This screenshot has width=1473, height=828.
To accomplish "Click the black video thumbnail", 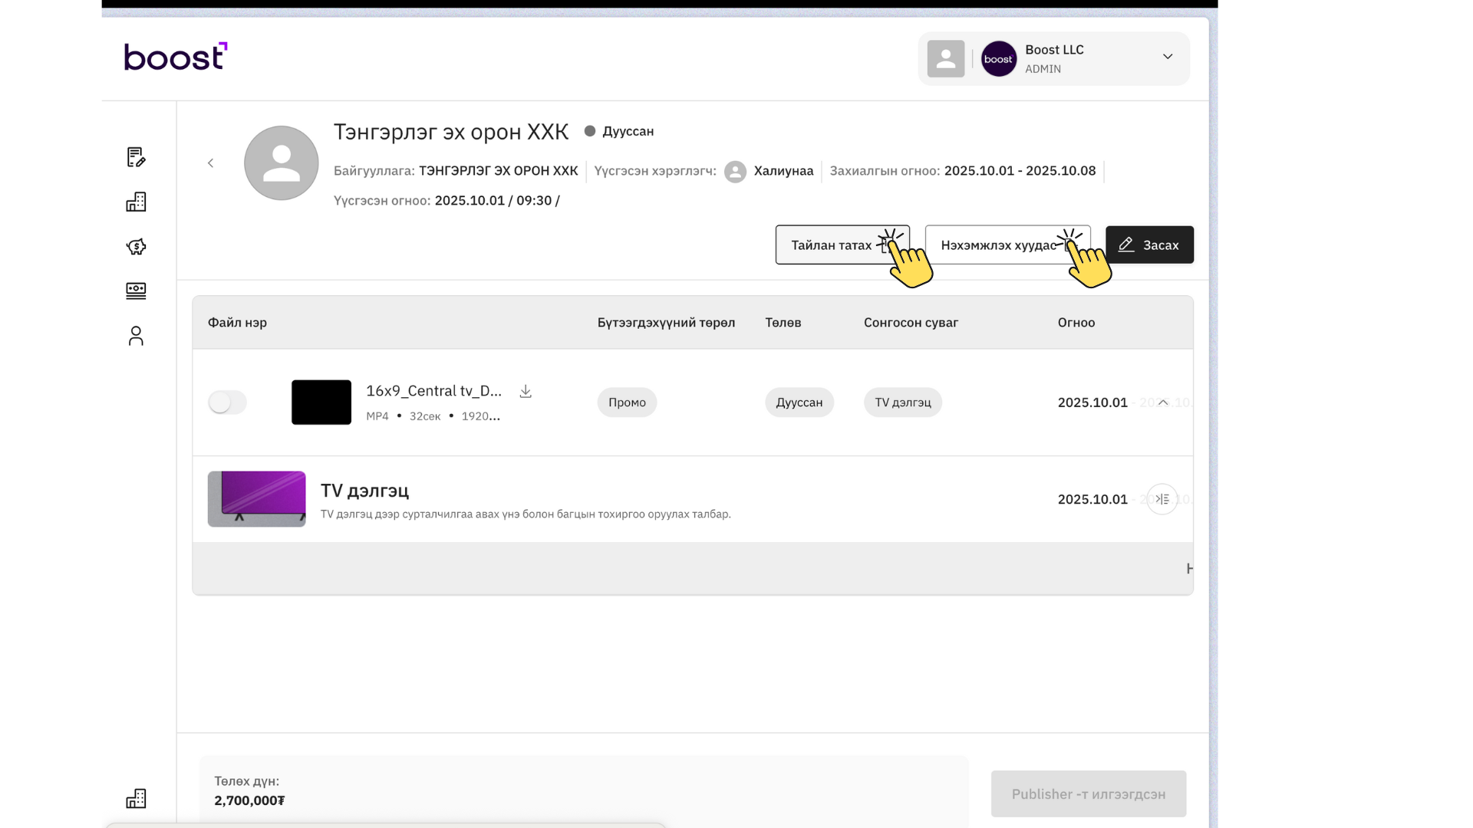I will tap(321, 402).
